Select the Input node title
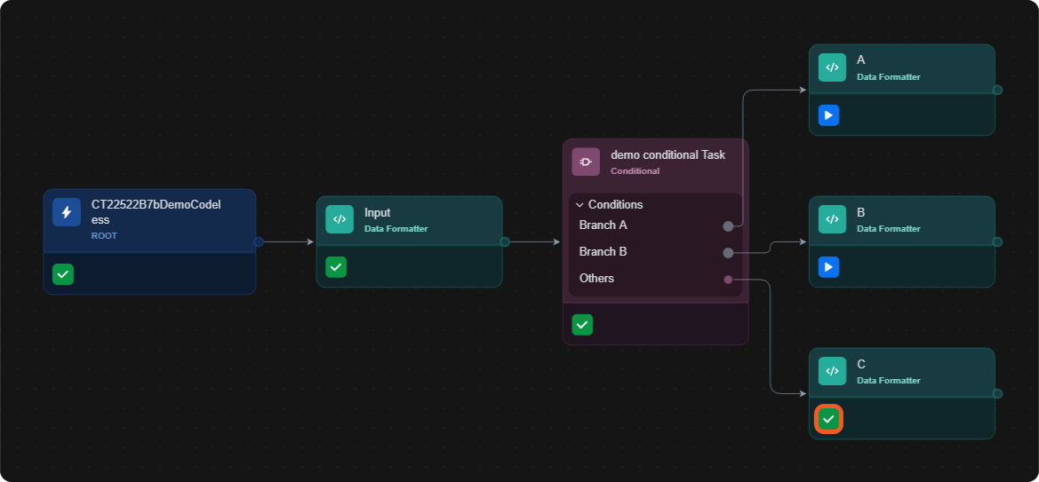Screen dimensions: 1039x482 click(x=378, y=212)
